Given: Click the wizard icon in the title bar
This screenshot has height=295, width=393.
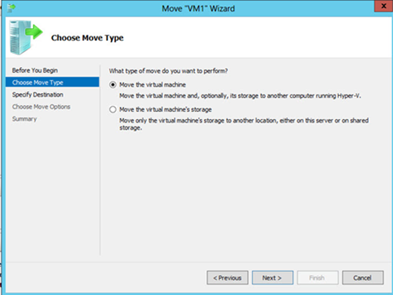Looking at the screenshot, I should pos(10,8).
